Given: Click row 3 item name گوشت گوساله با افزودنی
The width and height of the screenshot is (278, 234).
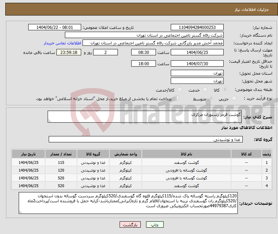Looking at the screenshot, I should pos(186,178).
